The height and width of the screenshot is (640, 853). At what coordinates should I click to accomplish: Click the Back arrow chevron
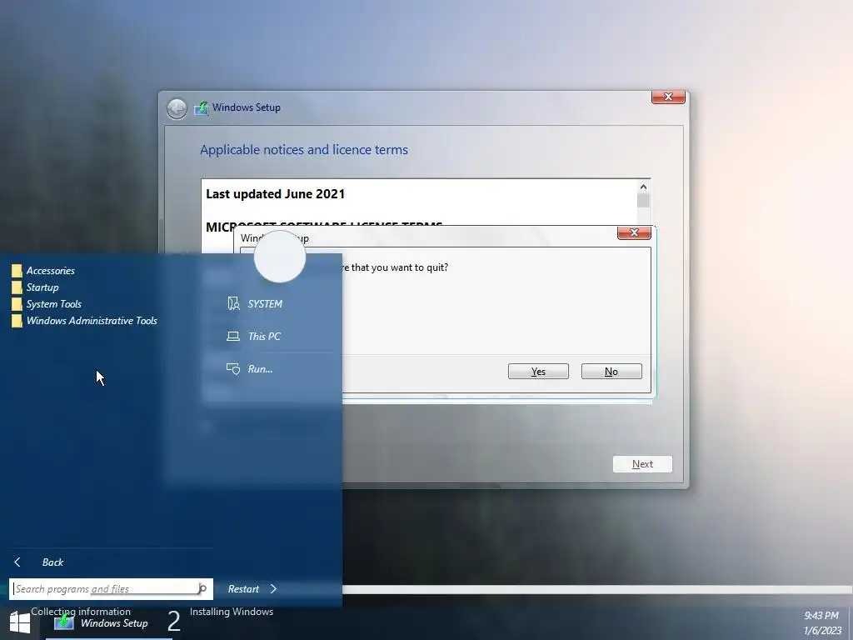tap(17, 562)
